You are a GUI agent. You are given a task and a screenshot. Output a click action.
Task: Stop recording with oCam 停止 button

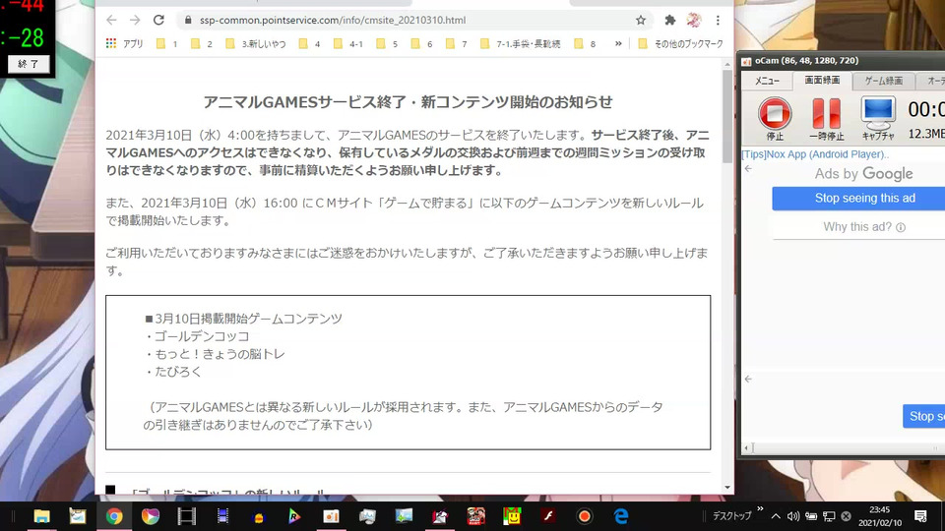pyautogui.click(x=775, y=119)
